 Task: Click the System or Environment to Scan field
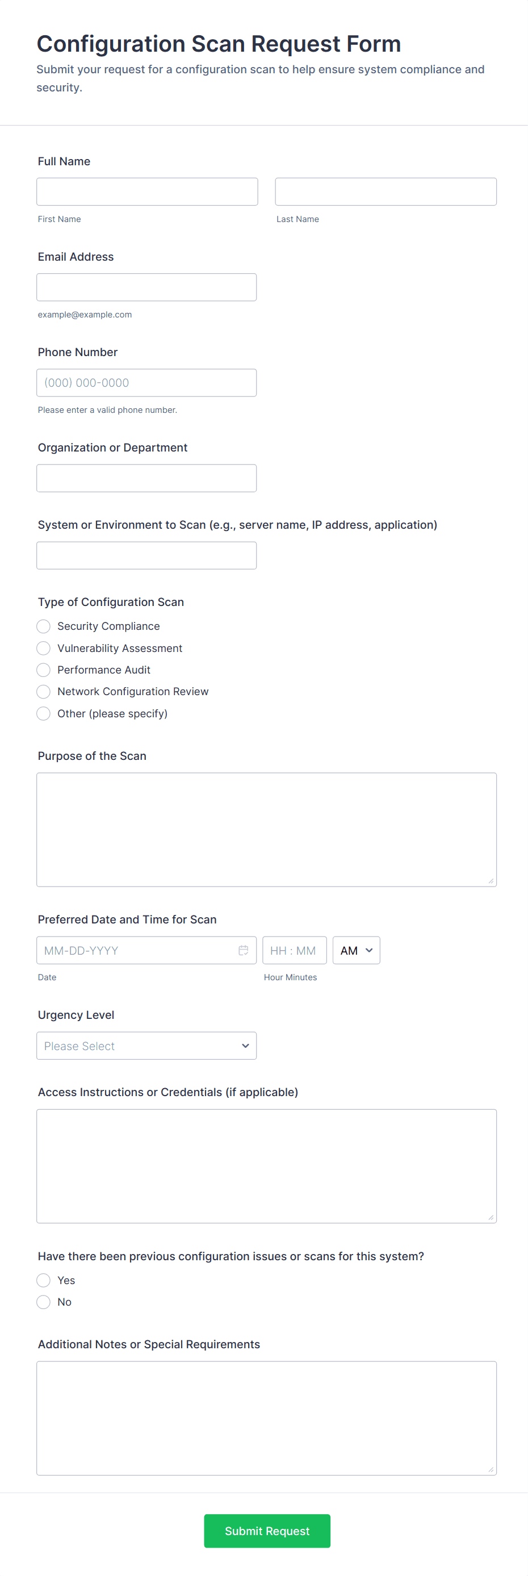pyautogui.click(x=146, y=555)
